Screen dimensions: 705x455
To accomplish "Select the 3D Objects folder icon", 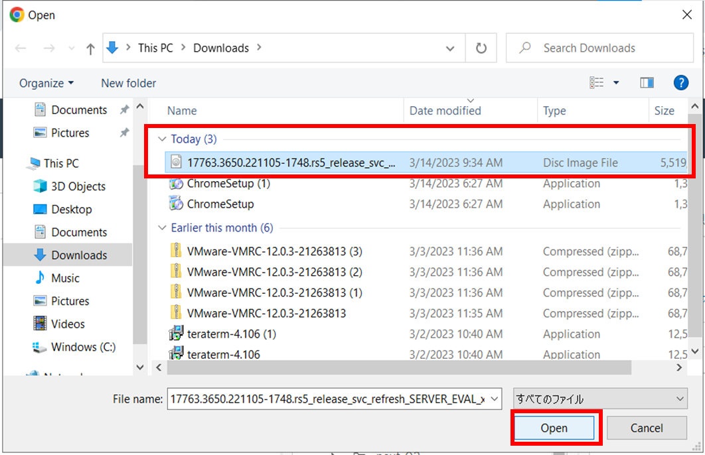I will pyautogui.click(x=40, y=186).
